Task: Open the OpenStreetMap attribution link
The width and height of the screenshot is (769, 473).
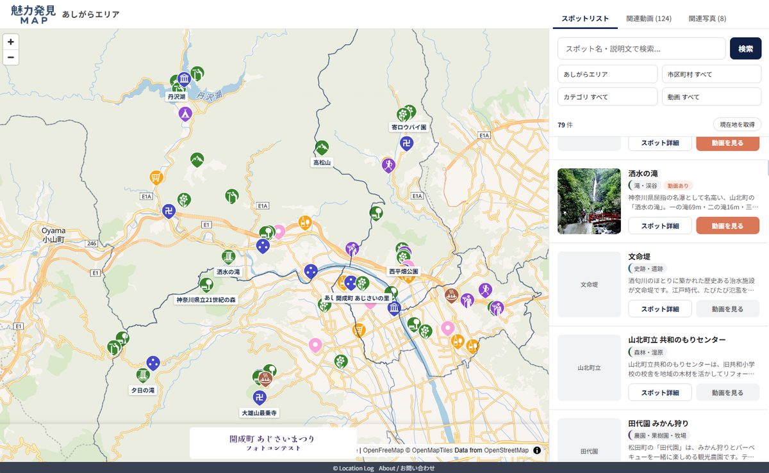Action: click(x=507, y=451)
